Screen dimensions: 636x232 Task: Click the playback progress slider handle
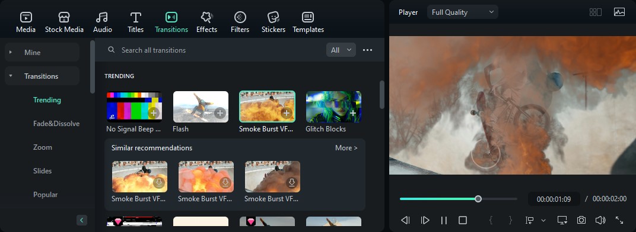pyautogui.click(x=478, y=199)
